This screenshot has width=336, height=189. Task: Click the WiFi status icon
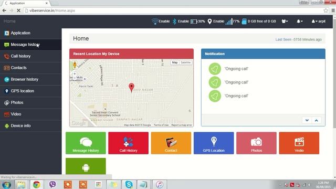point(155,22)
